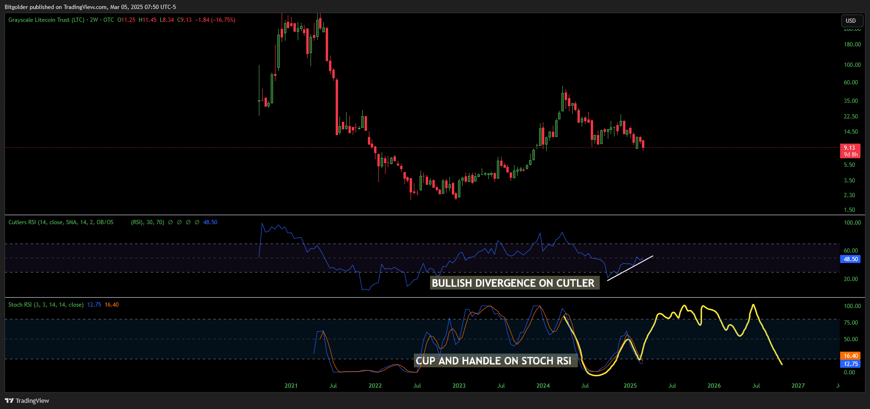Screen dimensions: 870x409
Task: Click the Stoch RSI orange value tag 16.40
Action: click(851, 356)
